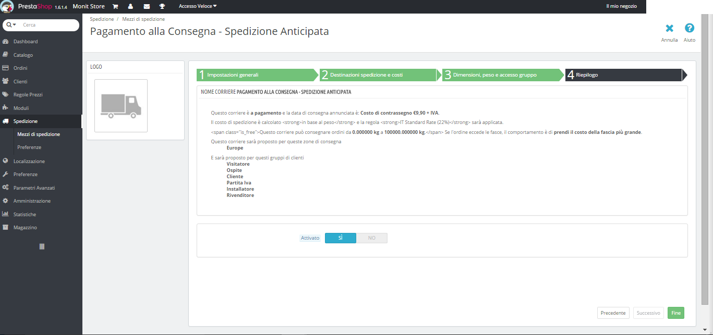Click in the Cerca search field
Screen dimensions: 713x335
click(x=50, y=25)
